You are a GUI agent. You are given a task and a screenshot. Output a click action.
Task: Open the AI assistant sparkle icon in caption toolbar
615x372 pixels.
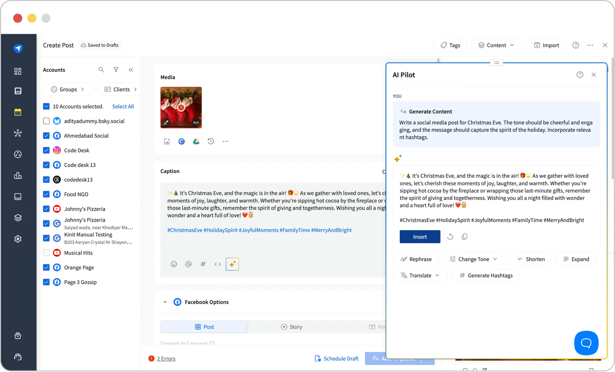tap(232, 264)
